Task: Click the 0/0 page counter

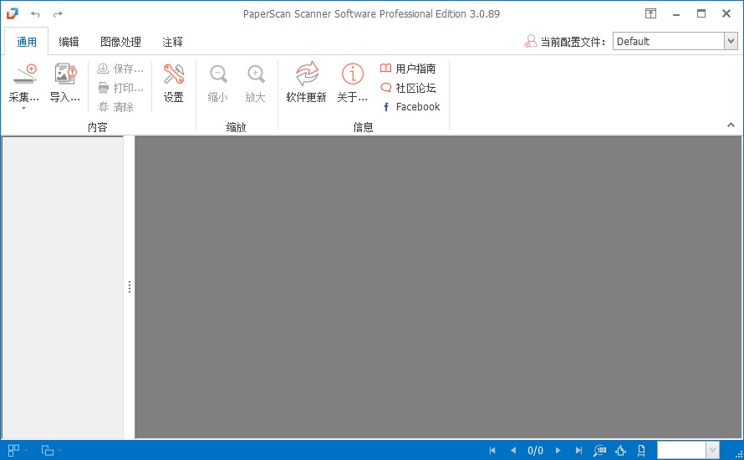Action: click(x=535, y=450)
